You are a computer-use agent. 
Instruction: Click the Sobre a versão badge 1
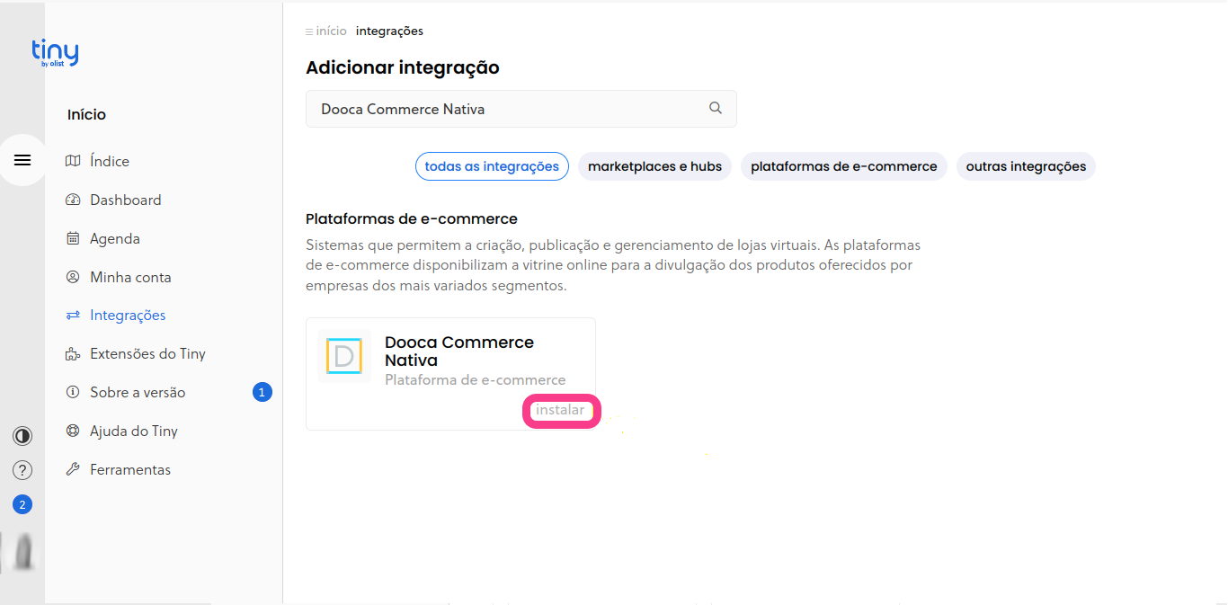tap(262, 392)
